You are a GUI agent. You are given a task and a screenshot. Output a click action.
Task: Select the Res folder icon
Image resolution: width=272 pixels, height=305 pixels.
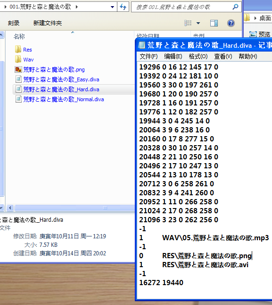18,49
